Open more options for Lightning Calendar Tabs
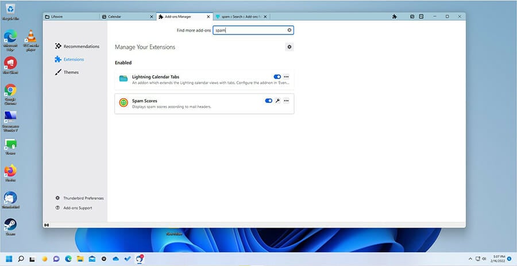This screenshot has height=266, width=517. [286, 77]
